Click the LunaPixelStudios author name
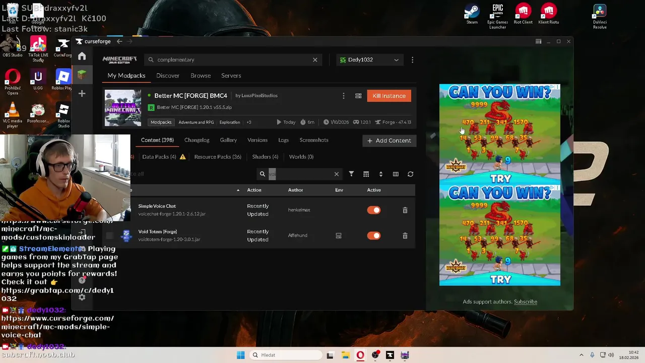Viewport: 645px width, 363px height. [260, 95]
